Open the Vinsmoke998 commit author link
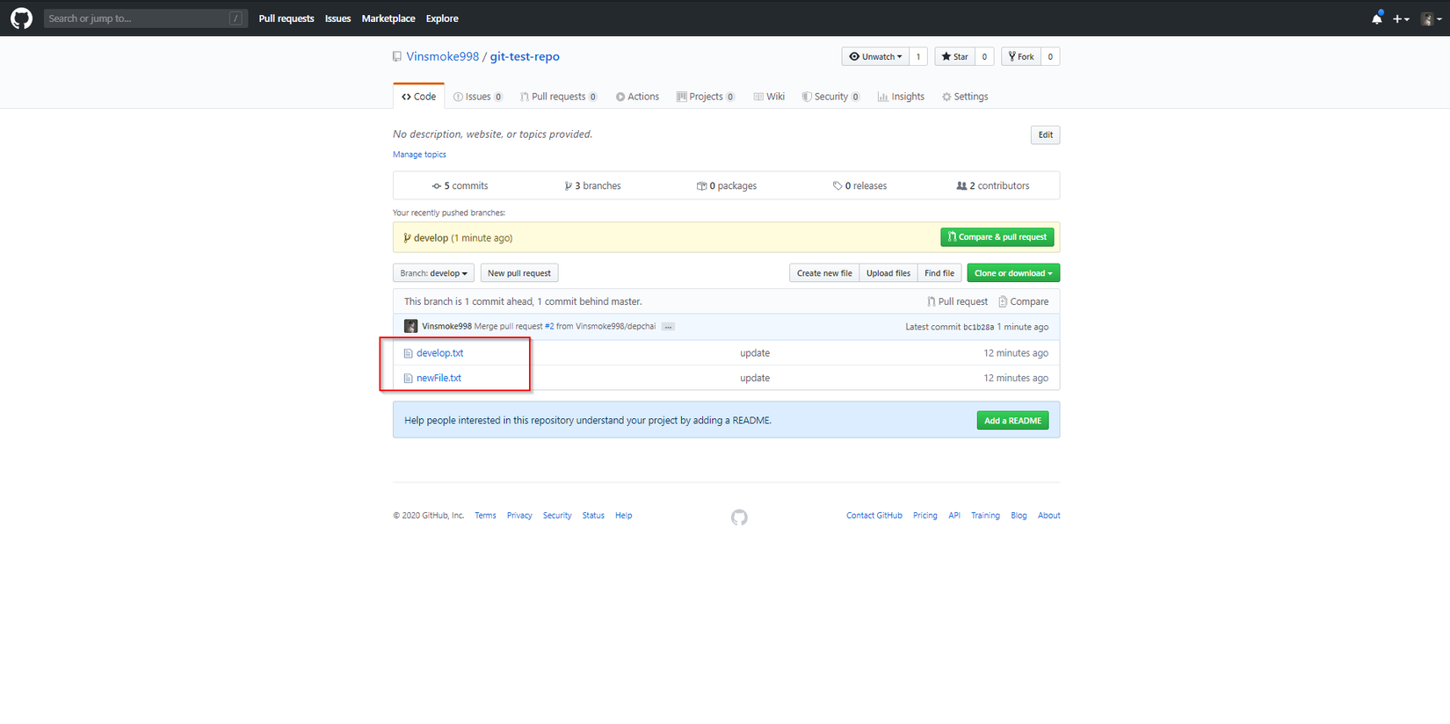 coord(446,327)
